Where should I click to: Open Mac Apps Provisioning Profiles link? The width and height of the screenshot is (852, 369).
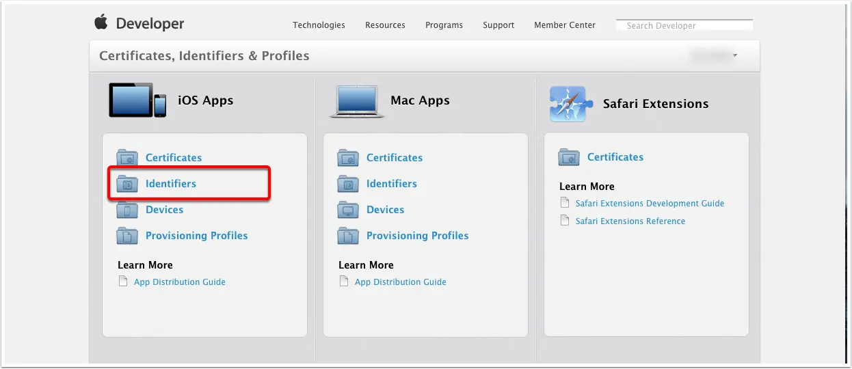(418, 236)
